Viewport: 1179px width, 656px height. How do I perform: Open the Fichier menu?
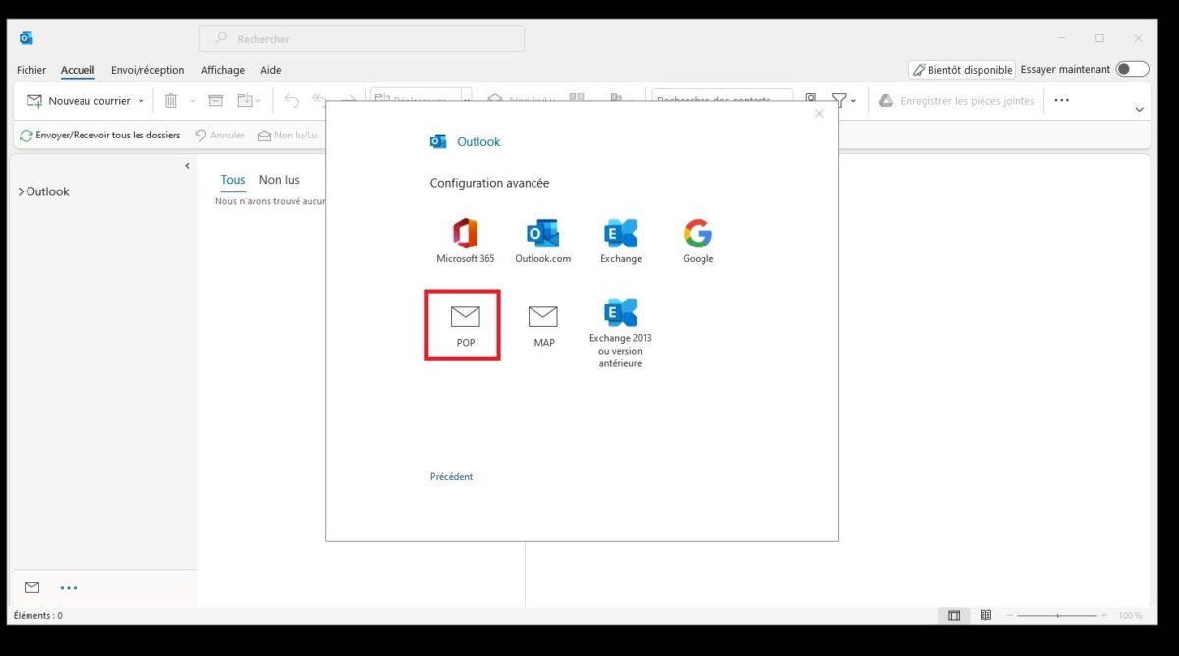tap(31, 70)
